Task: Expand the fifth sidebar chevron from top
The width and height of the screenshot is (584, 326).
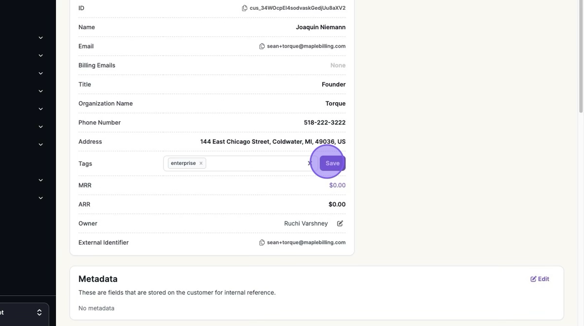Action: [x=41, y=109]
